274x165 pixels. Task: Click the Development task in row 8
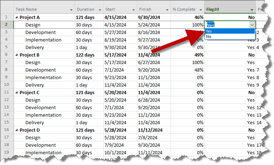[x=40, y=70]
